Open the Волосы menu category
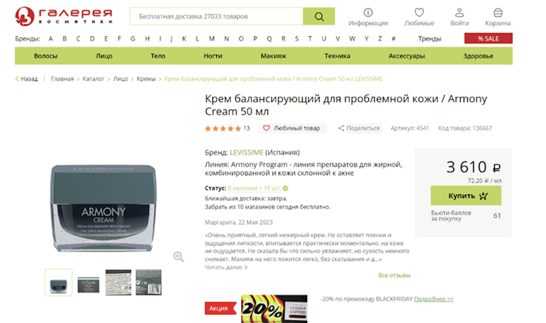Viewport: 546px width, 323px height. pyautogui.click(x=46, y=56)
